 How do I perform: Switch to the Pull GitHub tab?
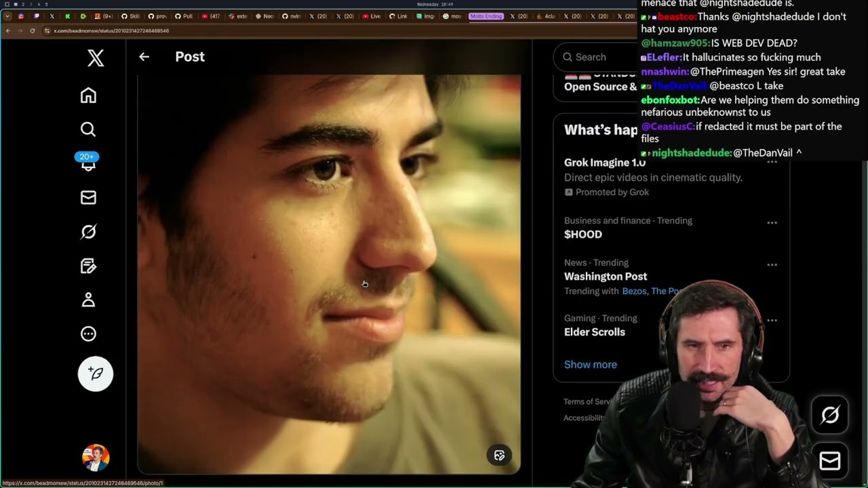pos(184,16)
